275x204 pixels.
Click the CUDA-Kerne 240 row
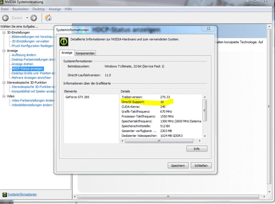[161, 107]
